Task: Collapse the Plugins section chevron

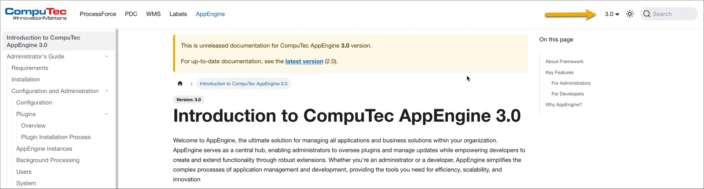Action: point(106,114)
